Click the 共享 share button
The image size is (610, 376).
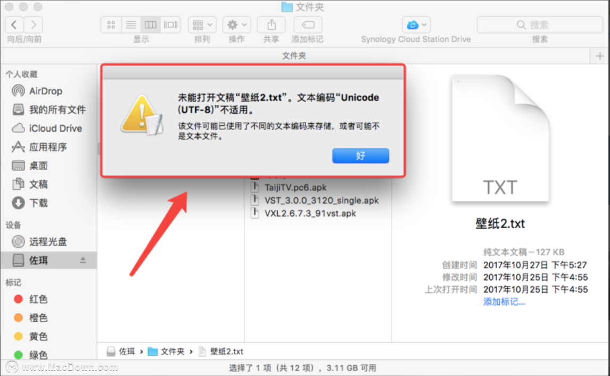pyautogui.click(x=271, y=25)
